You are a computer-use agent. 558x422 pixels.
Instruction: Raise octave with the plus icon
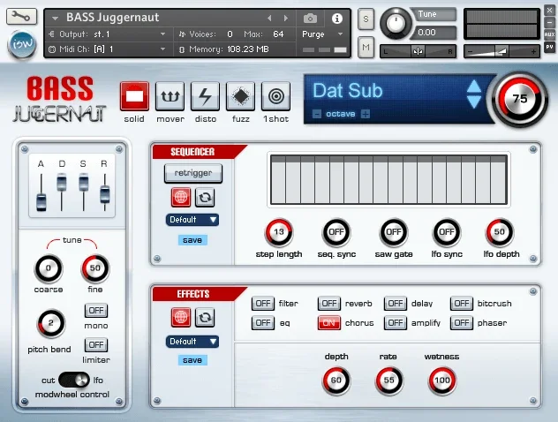tap(366, 114)
